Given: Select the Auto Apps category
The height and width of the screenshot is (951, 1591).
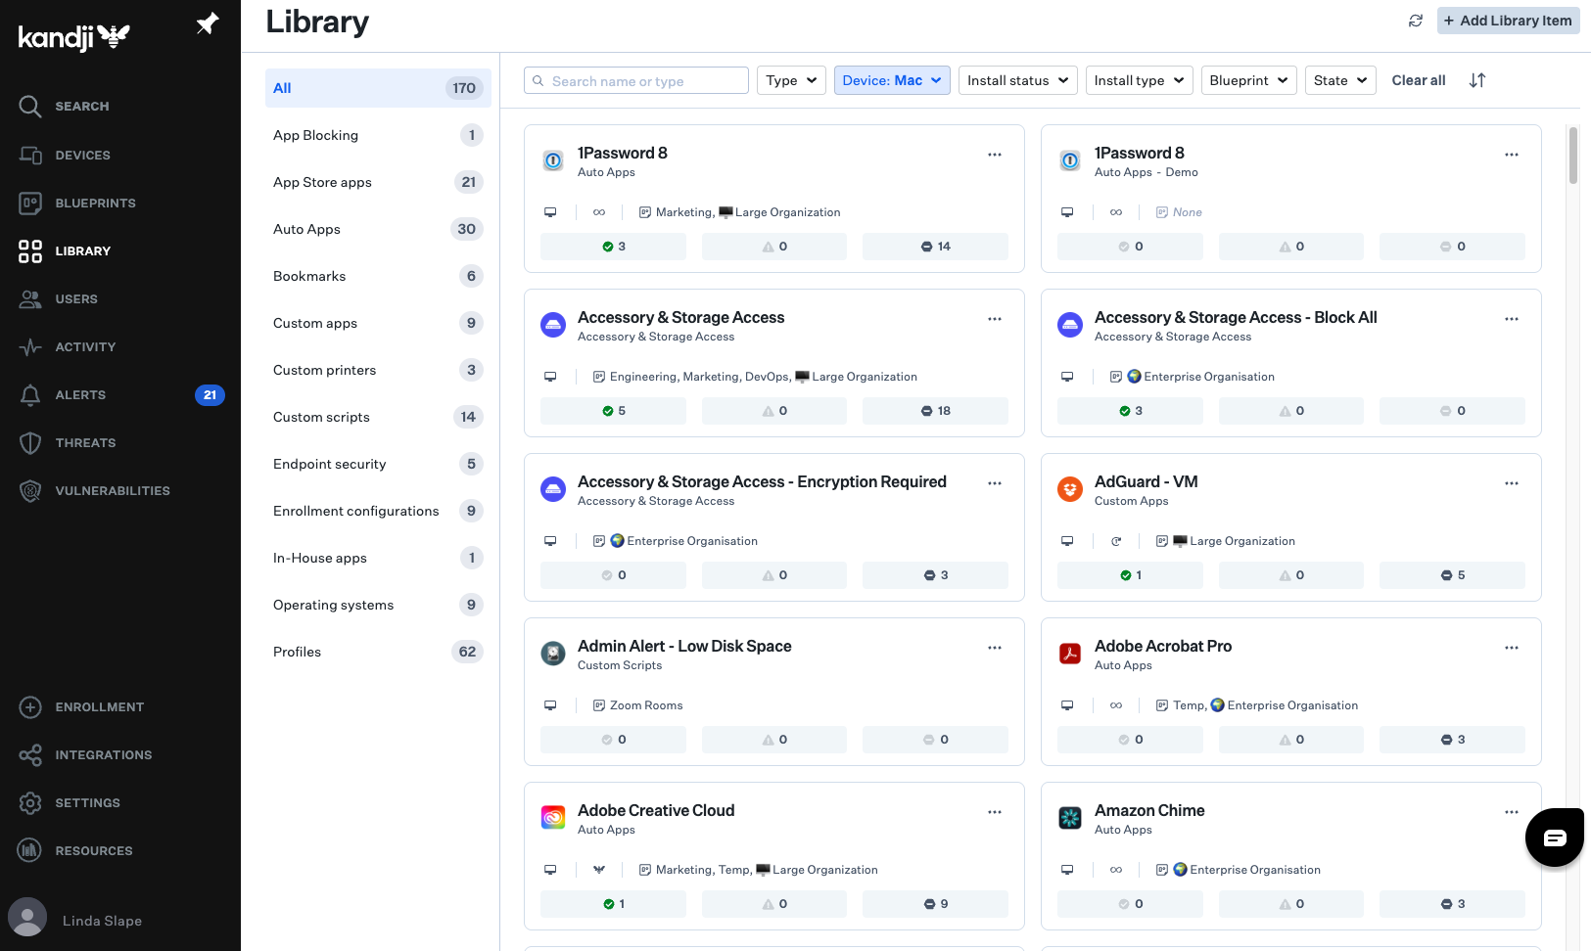Looking at the screenshot, I should click(378, 229).
